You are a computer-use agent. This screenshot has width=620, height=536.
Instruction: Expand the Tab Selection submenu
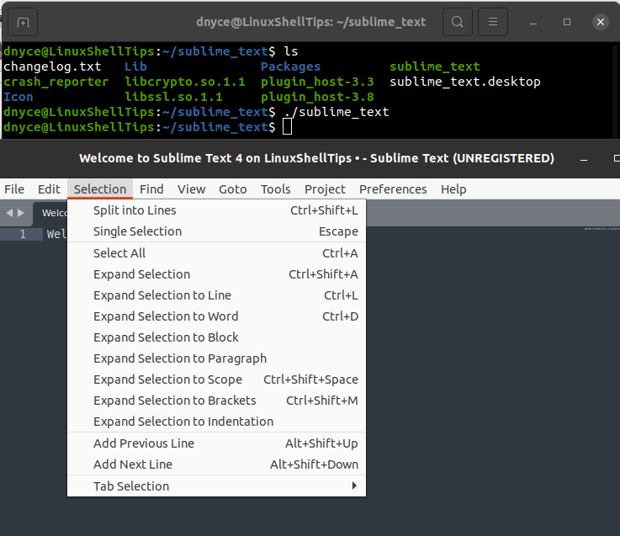click(x=217, y=486)
